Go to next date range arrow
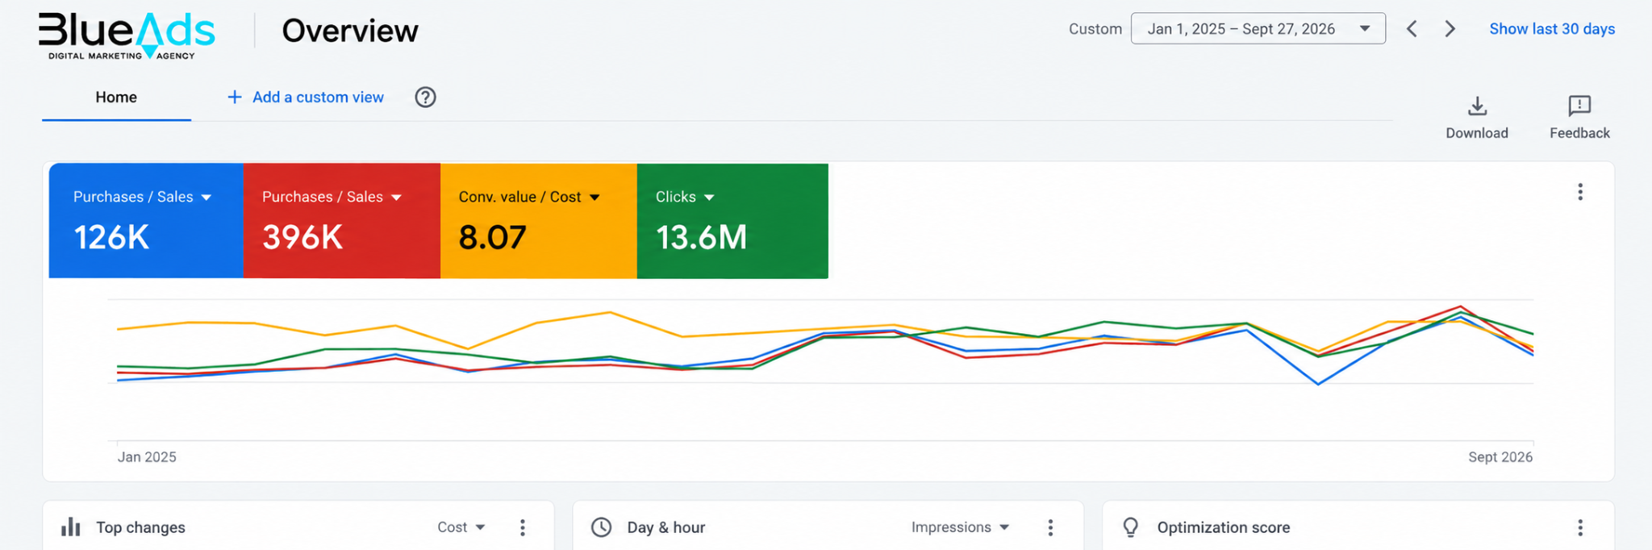 click(x=1450, y=29)
